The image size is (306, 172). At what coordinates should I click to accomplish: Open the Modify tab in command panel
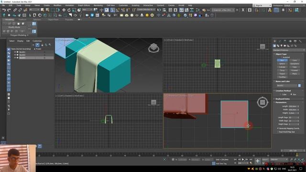[280, 41]
